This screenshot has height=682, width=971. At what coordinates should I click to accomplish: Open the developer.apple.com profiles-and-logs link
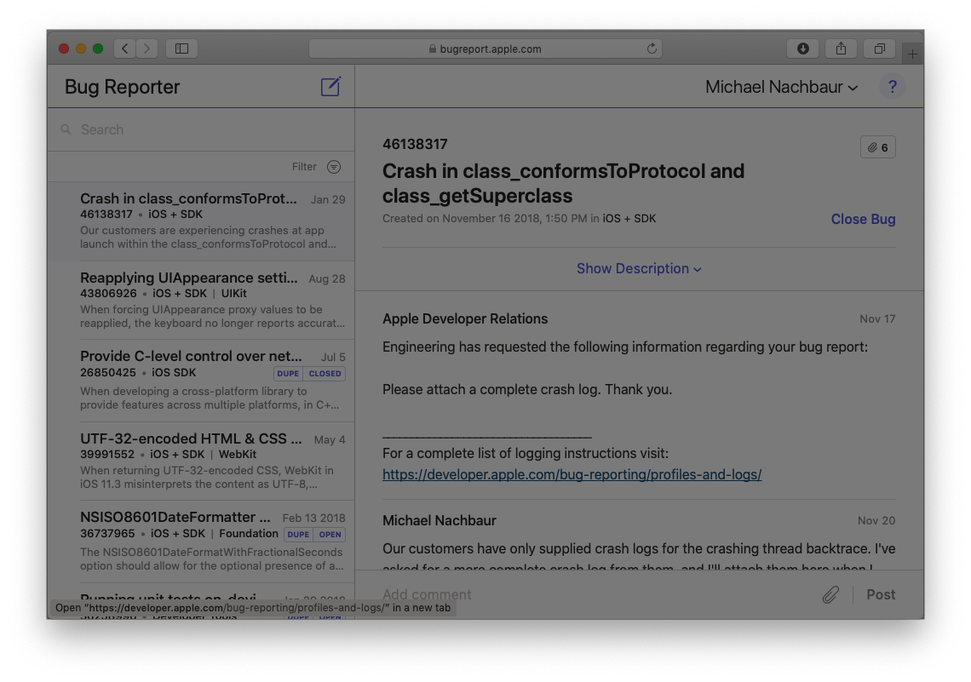572,474
